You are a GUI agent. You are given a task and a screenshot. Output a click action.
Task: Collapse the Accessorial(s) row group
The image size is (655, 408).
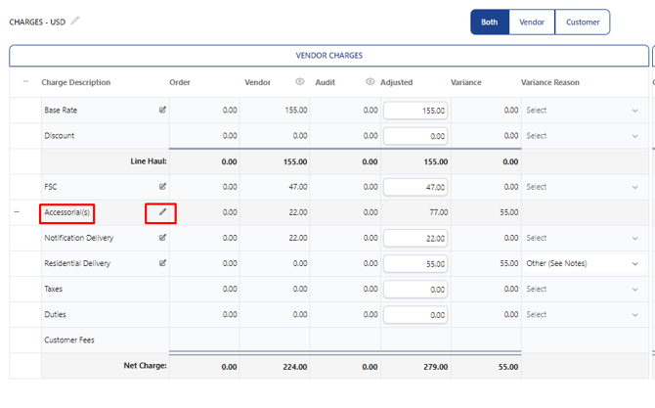(17, 212)
